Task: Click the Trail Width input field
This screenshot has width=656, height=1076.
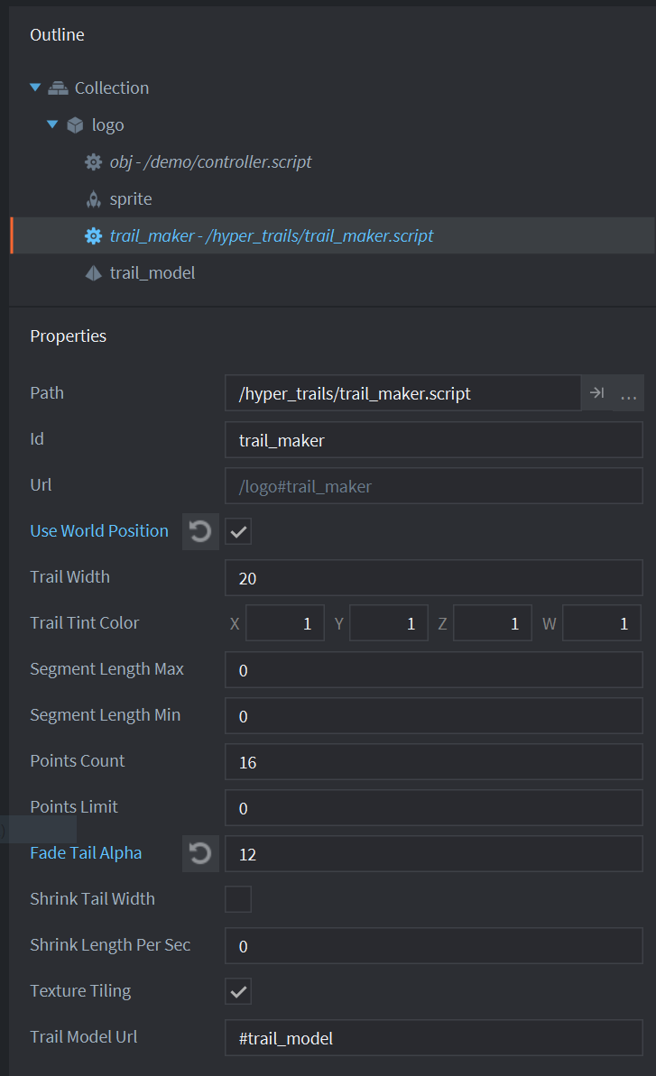Action: pyautogui.click(x=433, y=578)
